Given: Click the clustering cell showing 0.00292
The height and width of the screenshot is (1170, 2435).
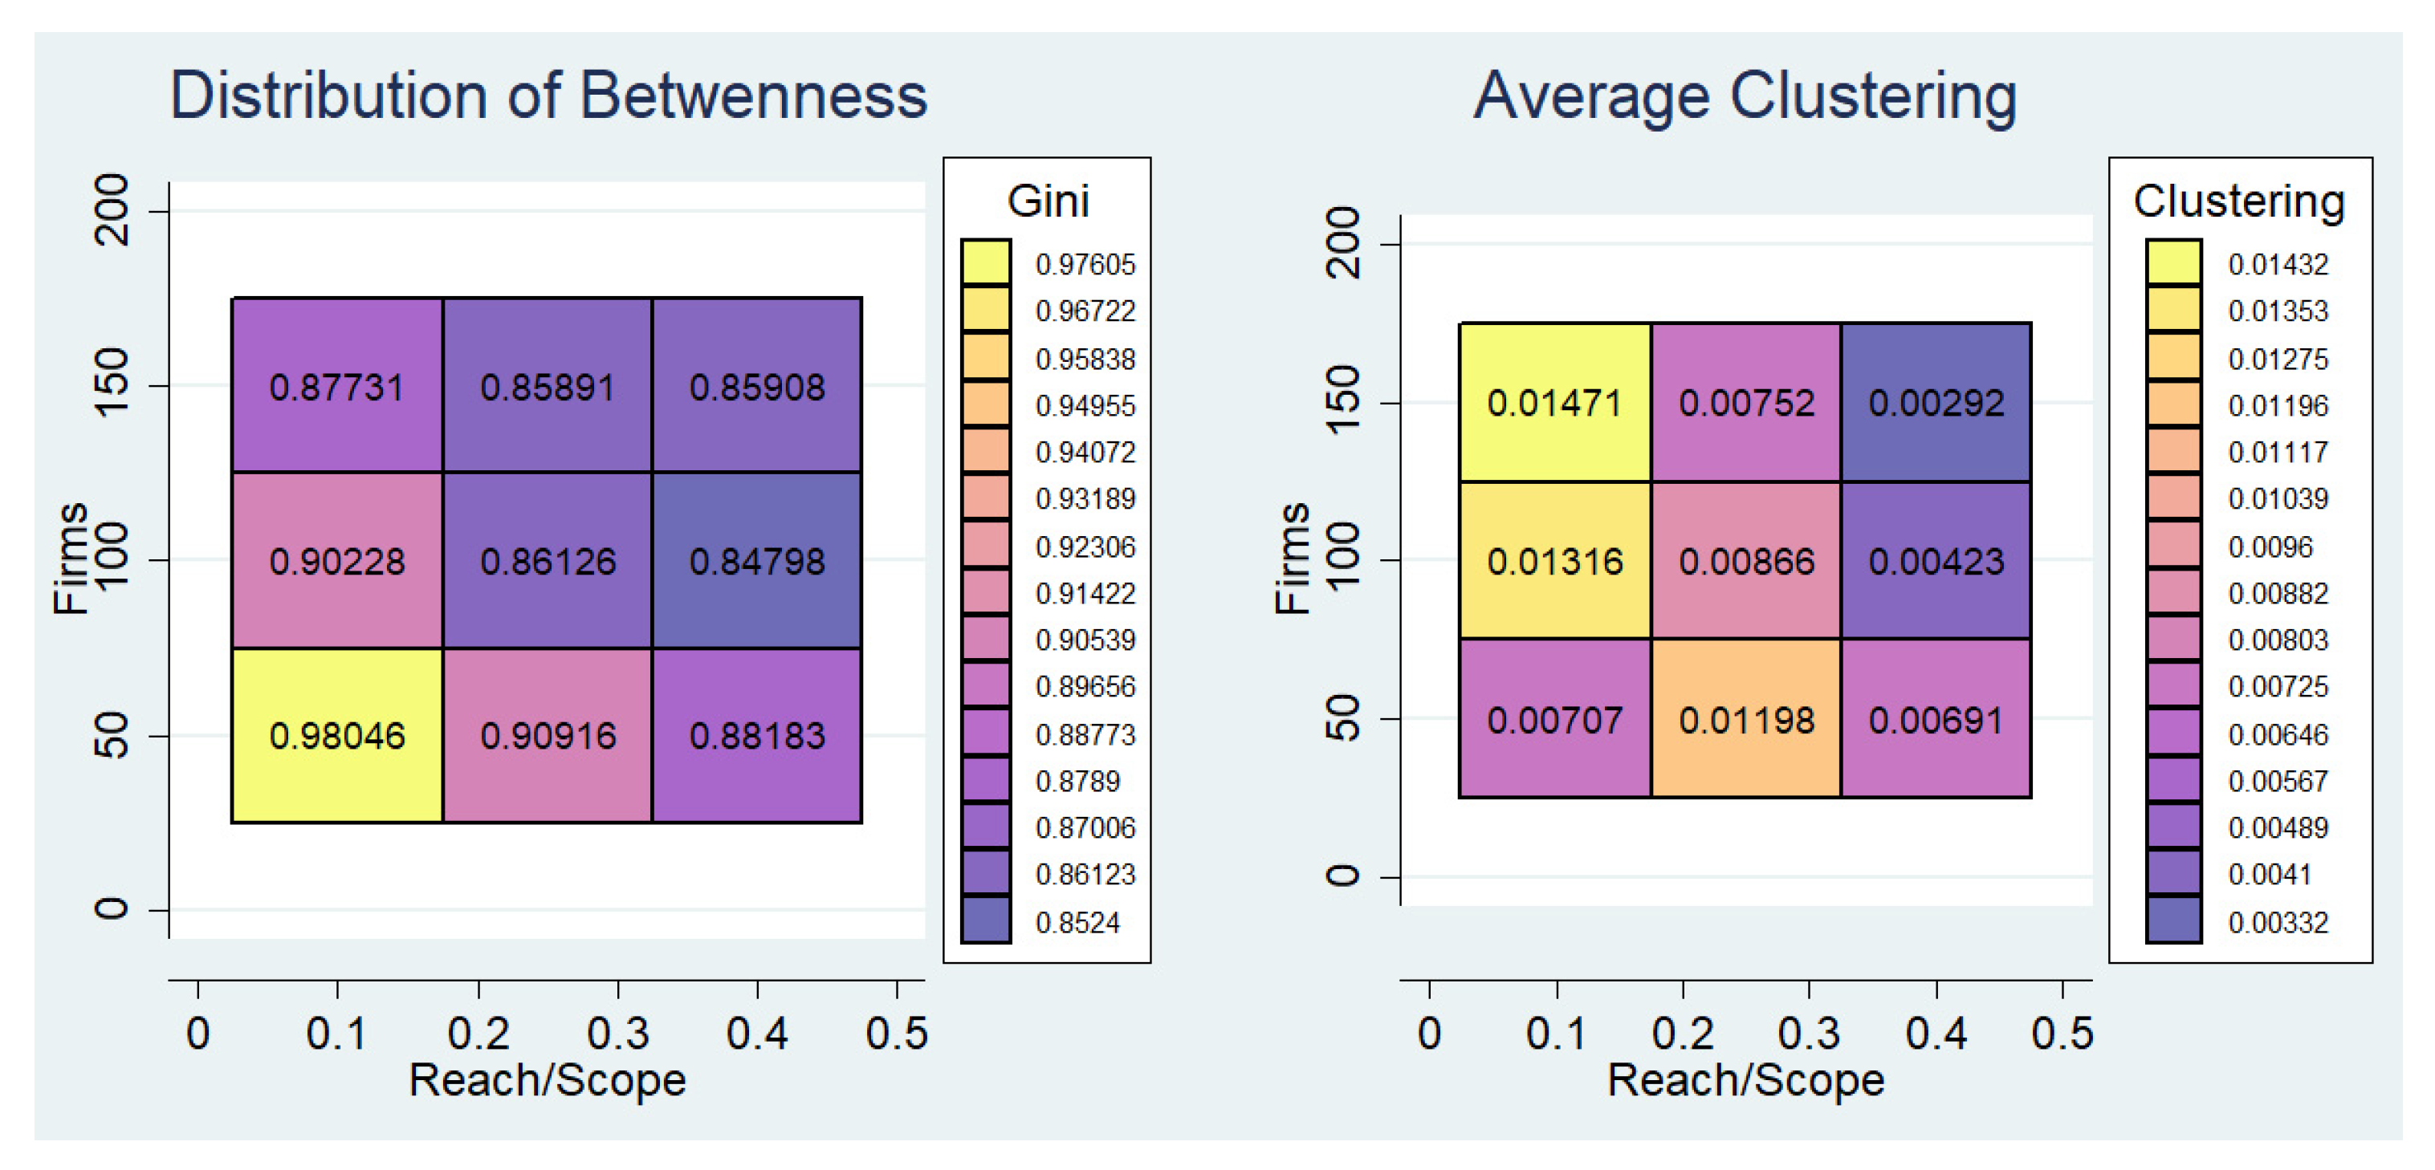Looking at the screenshot, I should [x=1936, y=403].
